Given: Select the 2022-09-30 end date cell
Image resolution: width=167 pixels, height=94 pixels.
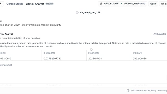Looking at the screenshot, I should 149,58.
